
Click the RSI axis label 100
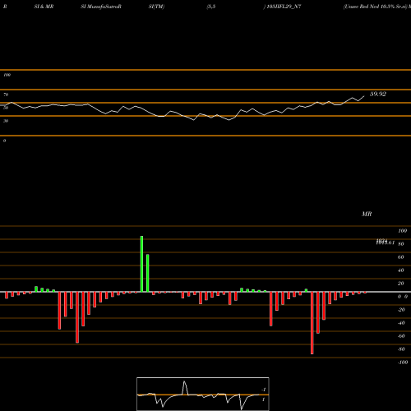(x=7, y=75)
